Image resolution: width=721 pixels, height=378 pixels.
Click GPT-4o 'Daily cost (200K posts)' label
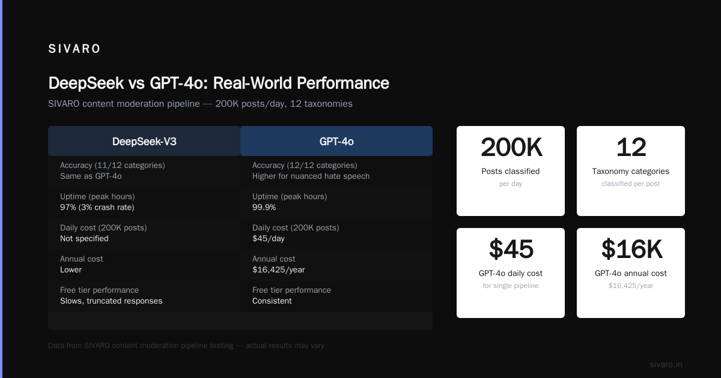coord(296,227)
